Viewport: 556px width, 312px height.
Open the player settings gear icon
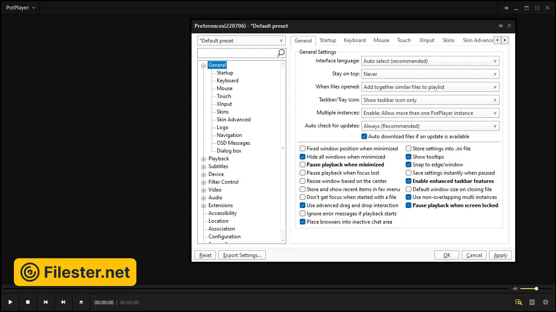(546, 302)
